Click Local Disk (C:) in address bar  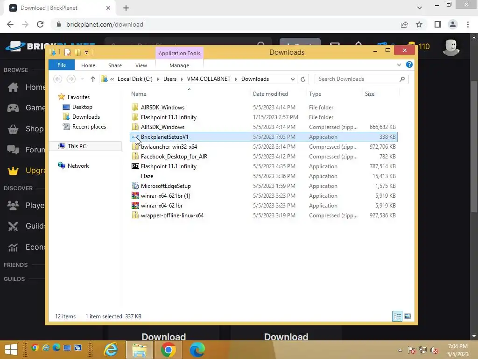(135, 79)
